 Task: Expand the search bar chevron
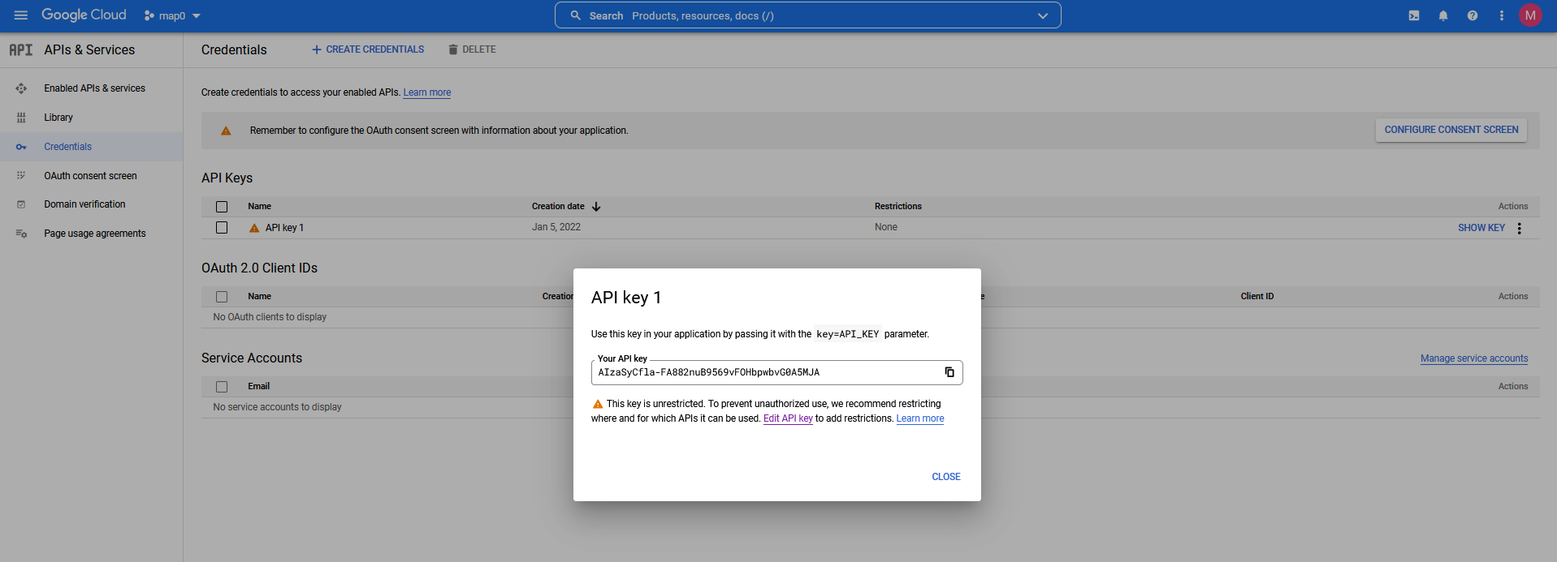pos(1043,15)
